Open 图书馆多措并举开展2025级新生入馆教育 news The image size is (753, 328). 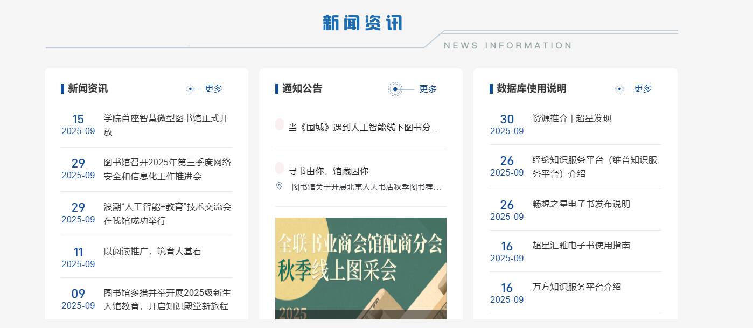click(167, 299)
